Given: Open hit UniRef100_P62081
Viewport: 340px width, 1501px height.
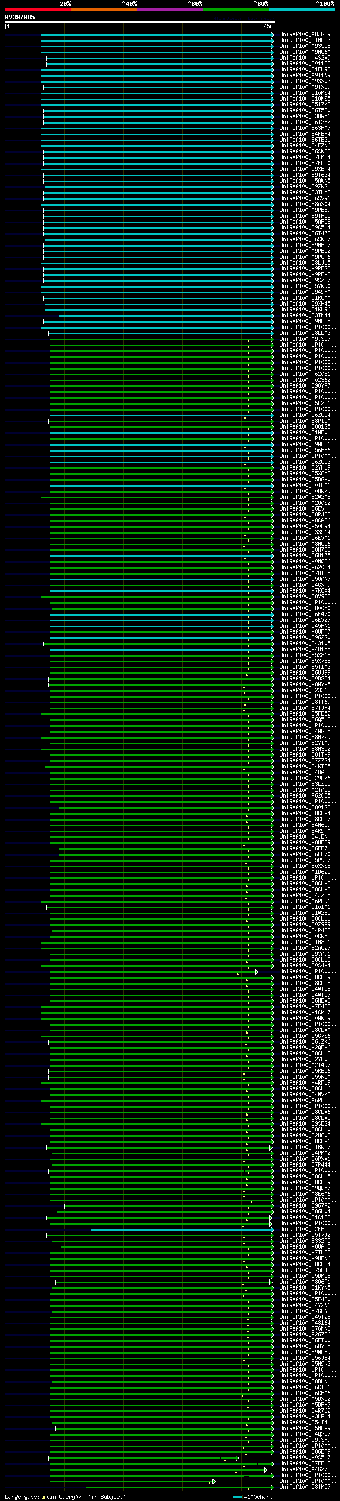Looking at the screenshot, I should (x=305, y=374).
